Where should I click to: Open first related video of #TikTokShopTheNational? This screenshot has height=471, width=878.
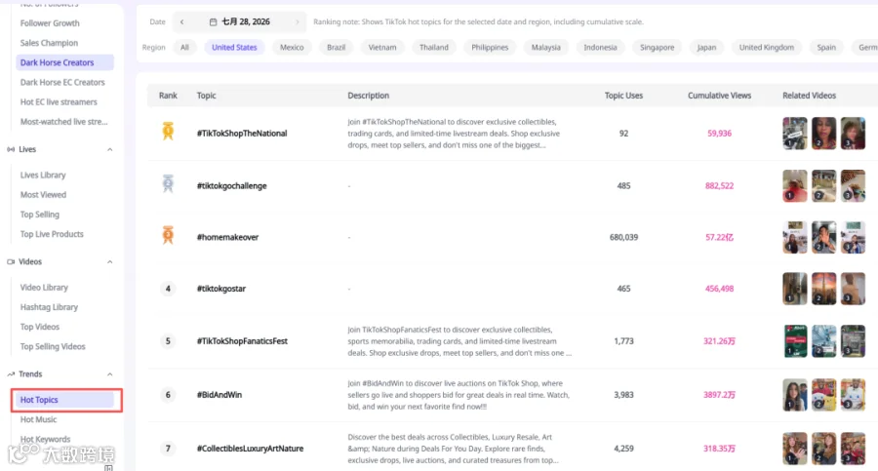coord(794,134)
